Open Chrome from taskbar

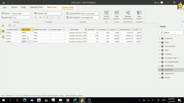tap(68, 100)
